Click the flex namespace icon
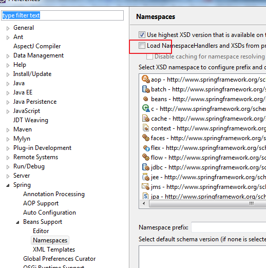This screenshot has width=266, height=268. tap(146, 148)
